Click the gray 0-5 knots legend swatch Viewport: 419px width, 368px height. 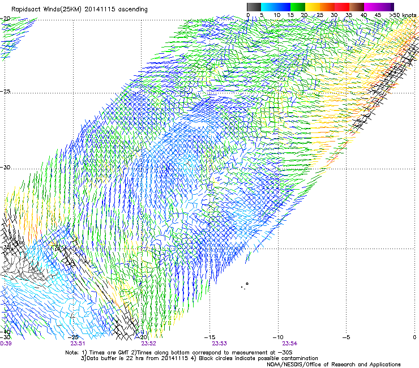(254, 7)
